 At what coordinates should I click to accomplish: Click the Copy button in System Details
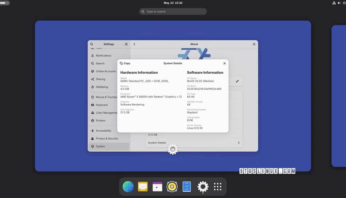pos(125,63)
